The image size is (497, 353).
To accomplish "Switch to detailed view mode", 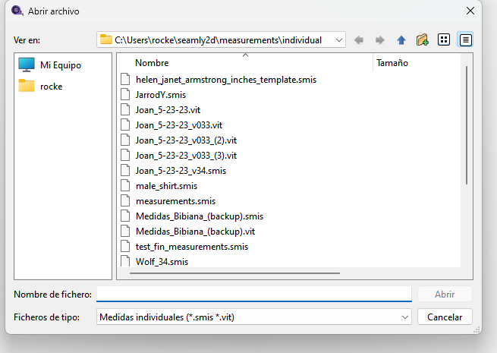I will click(466, 39).
